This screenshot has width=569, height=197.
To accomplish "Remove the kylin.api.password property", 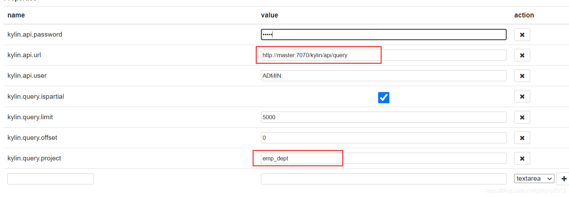I will (522, 35).
